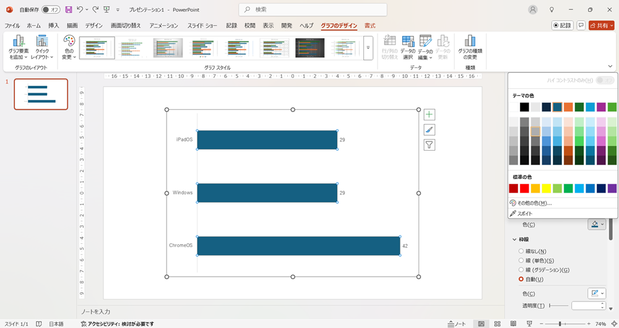Click アクセシビリティ status bar message

pyautogui.click(x=117, y=324)
